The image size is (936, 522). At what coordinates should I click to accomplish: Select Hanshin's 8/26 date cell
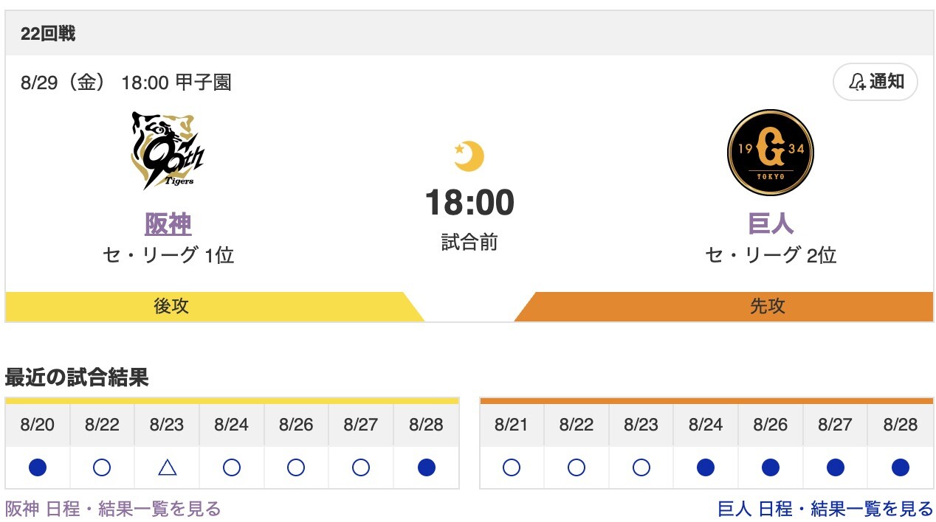point(296,425)
